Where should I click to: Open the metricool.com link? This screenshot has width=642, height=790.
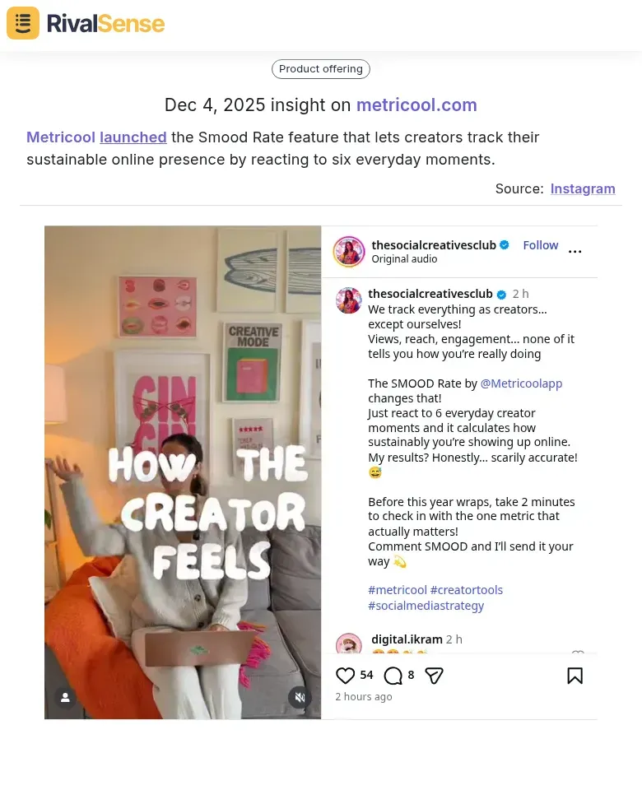(x=416, y=105)
